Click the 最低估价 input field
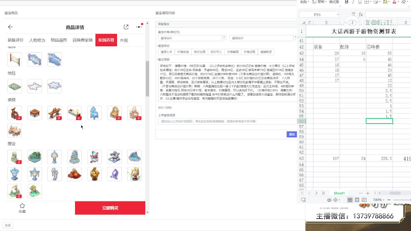The height and width of the screenshot is (231, 411). click(x=190, y=38)
